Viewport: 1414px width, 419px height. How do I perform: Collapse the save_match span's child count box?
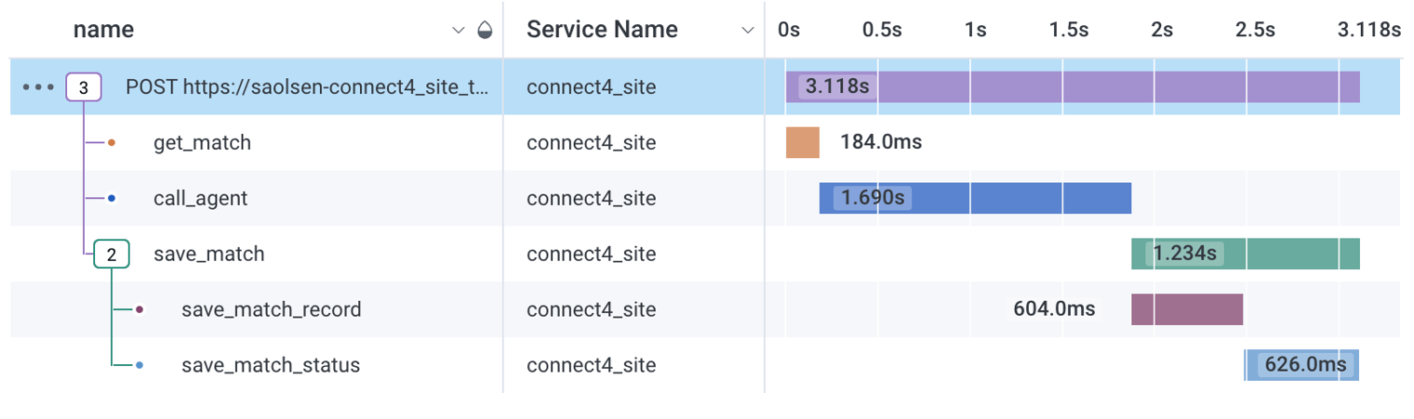112,255
